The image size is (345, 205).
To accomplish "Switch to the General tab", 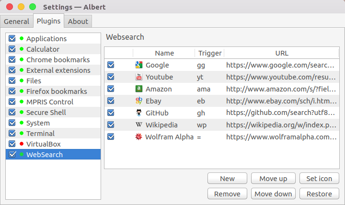I will tap(16, 22).
